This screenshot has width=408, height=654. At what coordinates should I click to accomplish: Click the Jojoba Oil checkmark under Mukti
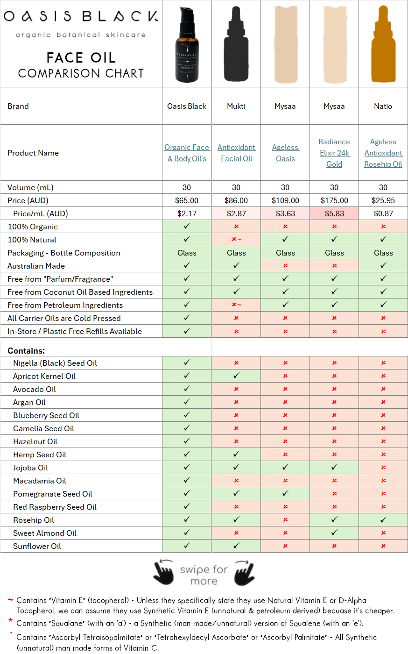(236, 467)
